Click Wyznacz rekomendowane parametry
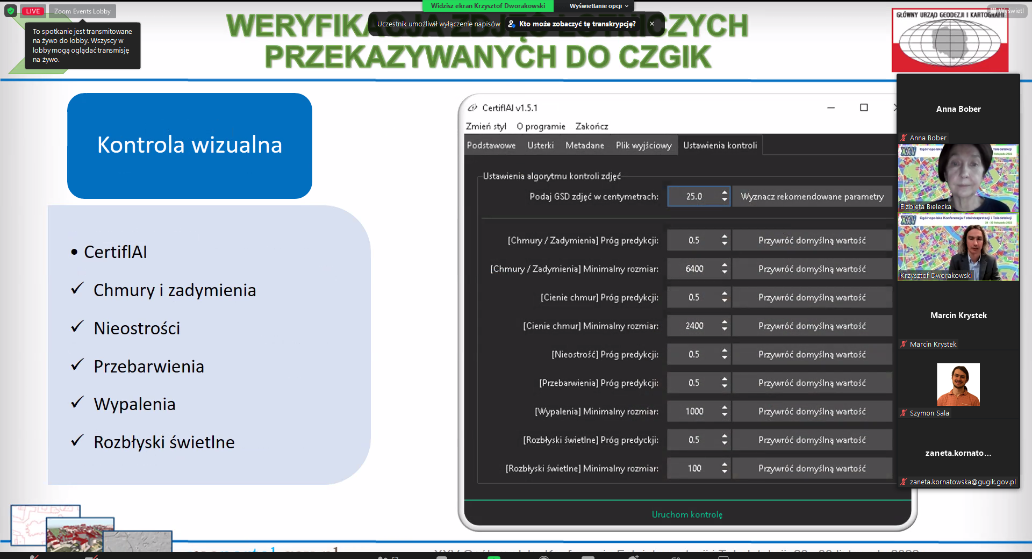Viewport: 1032px width, 559px height. 812,196
